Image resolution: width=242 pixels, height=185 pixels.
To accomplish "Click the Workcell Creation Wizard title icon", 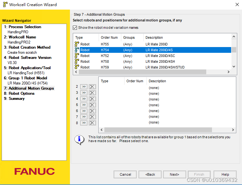I will [5, 4].
